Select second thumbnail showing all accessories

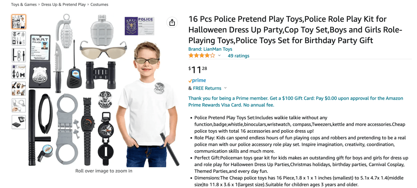click(x=19, y=38)
